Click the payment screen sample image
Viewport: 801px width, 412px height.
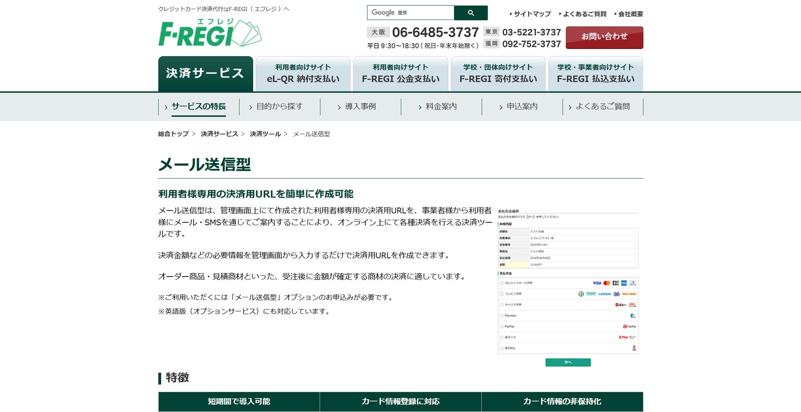(568, 288)
